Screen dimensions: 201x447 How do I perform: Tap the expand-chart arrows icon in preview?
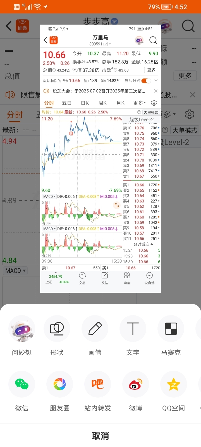(x=117, y=206)
